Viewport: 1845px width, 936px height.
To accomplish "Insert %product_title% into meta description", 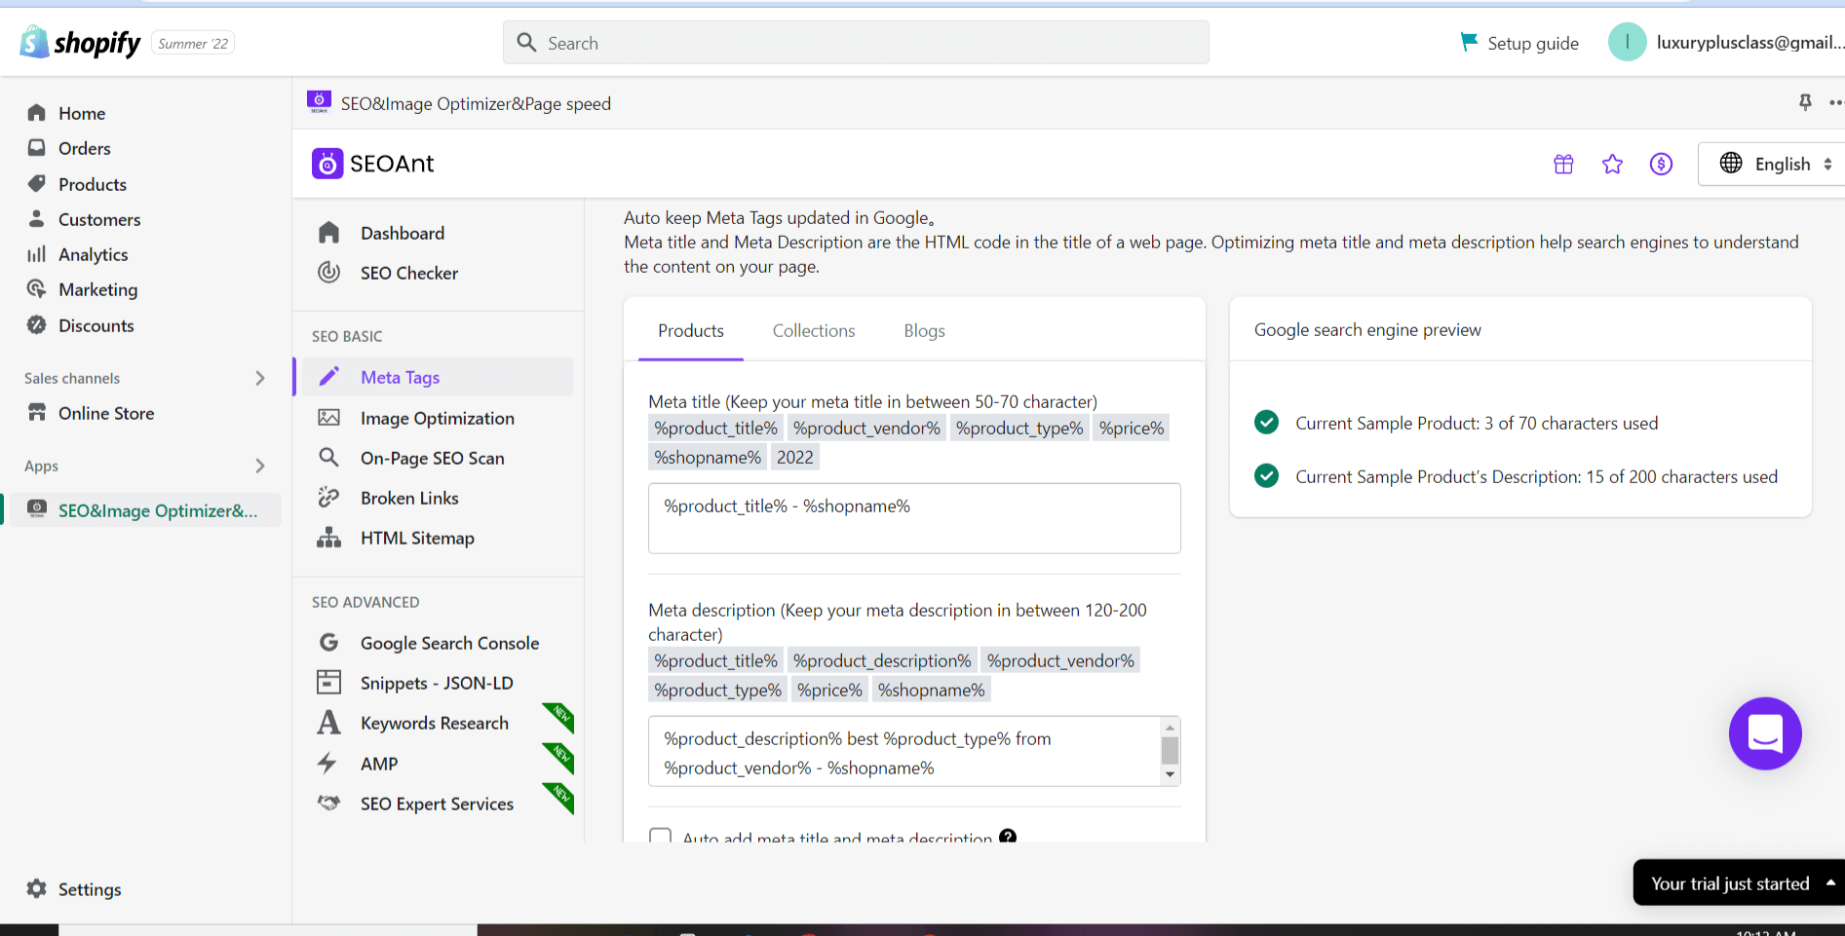I will pyautogui.click(x=715, y=660).
